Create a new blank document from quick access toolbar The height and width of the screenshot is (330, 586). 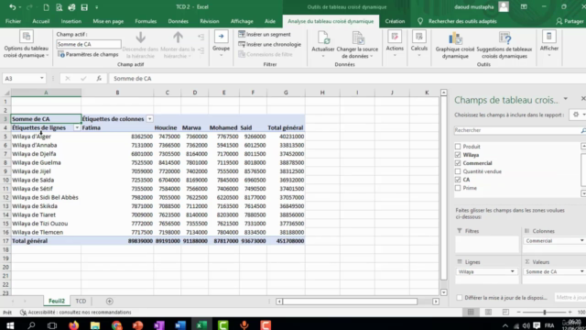[x=46, y=7]
